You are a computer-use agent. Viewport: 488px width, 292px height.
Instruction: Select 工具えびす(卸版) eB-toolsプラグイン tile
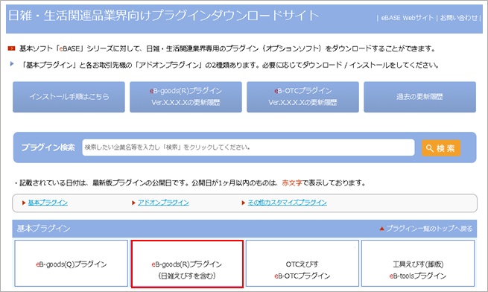pos(418,263)
